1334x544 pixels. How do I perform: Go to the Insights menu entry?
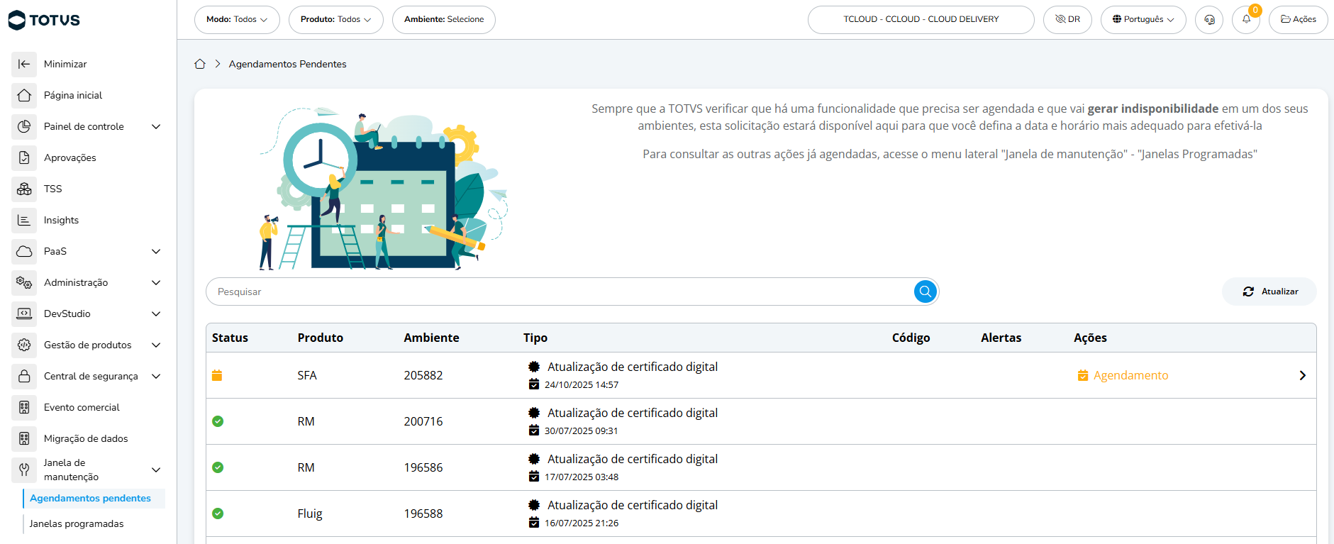coord(61,220)
